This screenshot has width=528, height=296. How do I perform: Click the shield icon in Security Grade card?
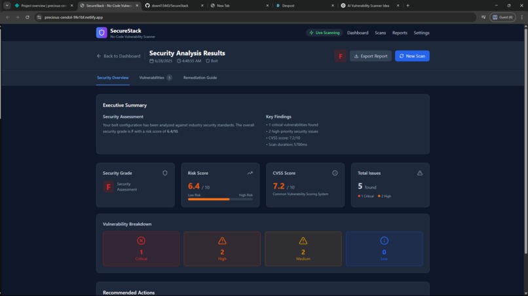pos(165,173)
